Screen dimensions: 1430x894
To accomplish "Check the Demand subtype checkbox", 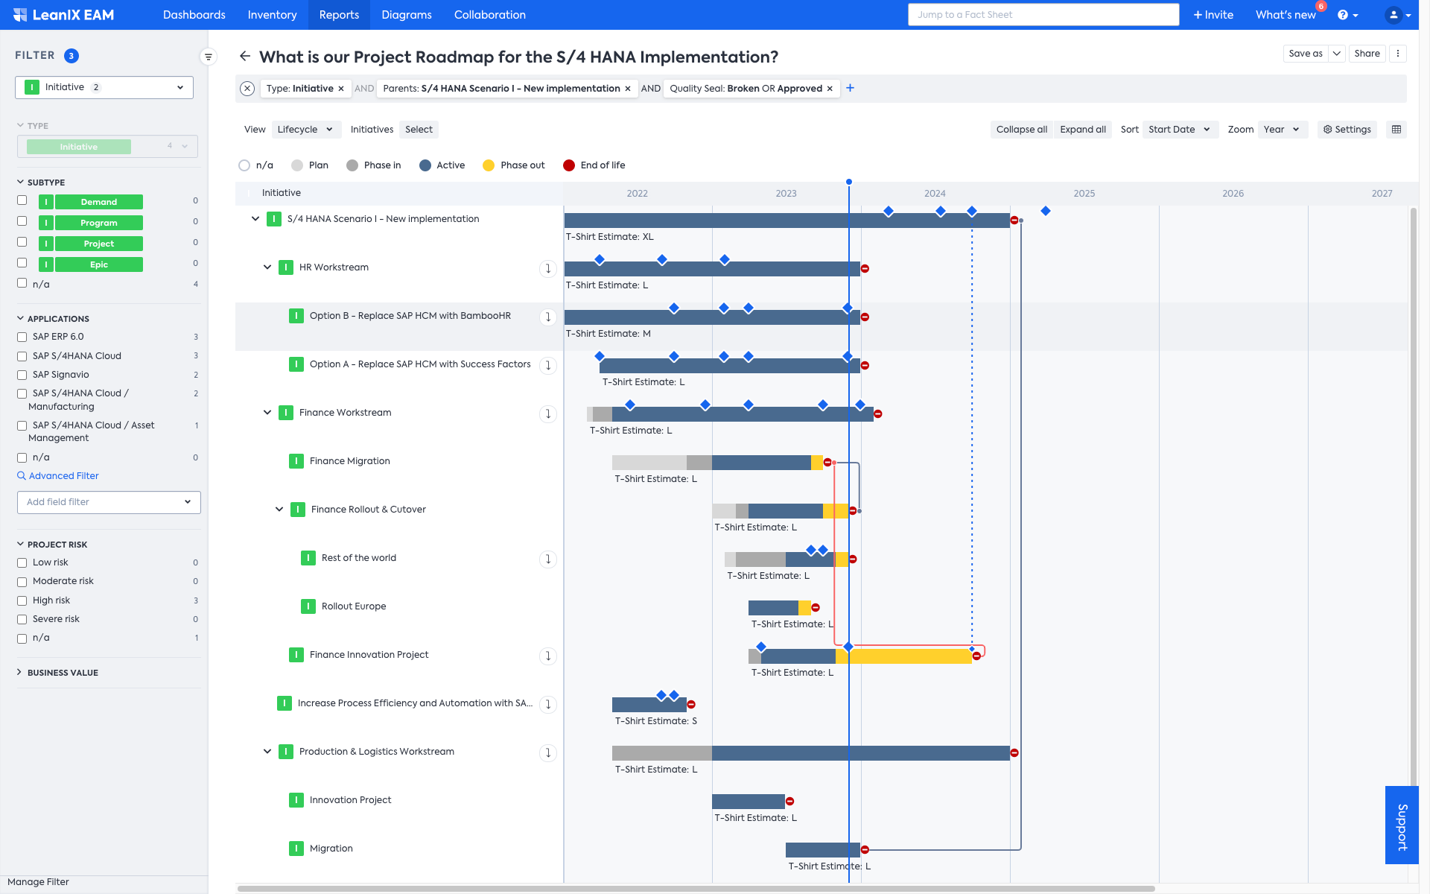I will point(22,200).
